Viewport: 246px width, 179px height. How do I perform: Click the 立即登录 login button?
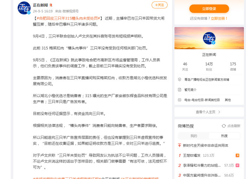209,9
